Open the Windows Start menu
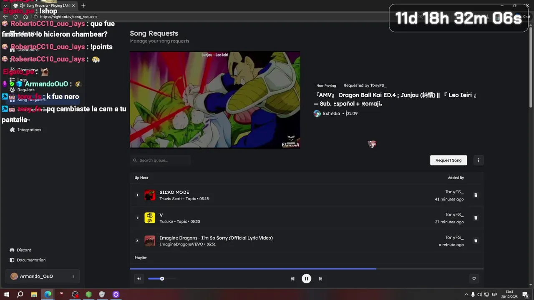534x300 pixels. pyautogui.click(x=7, y=295)
